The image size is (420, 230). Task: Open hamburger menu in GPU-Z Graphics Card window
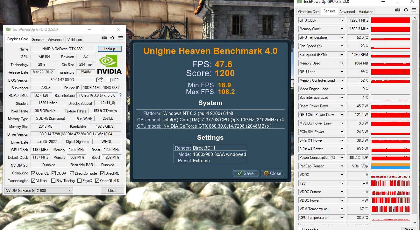(x=120, y=38)
